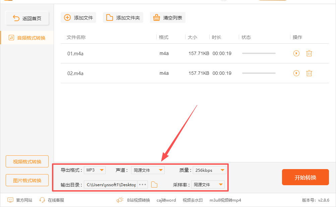Open the caj转word link
Screen dimensions: 336x207
[x=166, y=200]
